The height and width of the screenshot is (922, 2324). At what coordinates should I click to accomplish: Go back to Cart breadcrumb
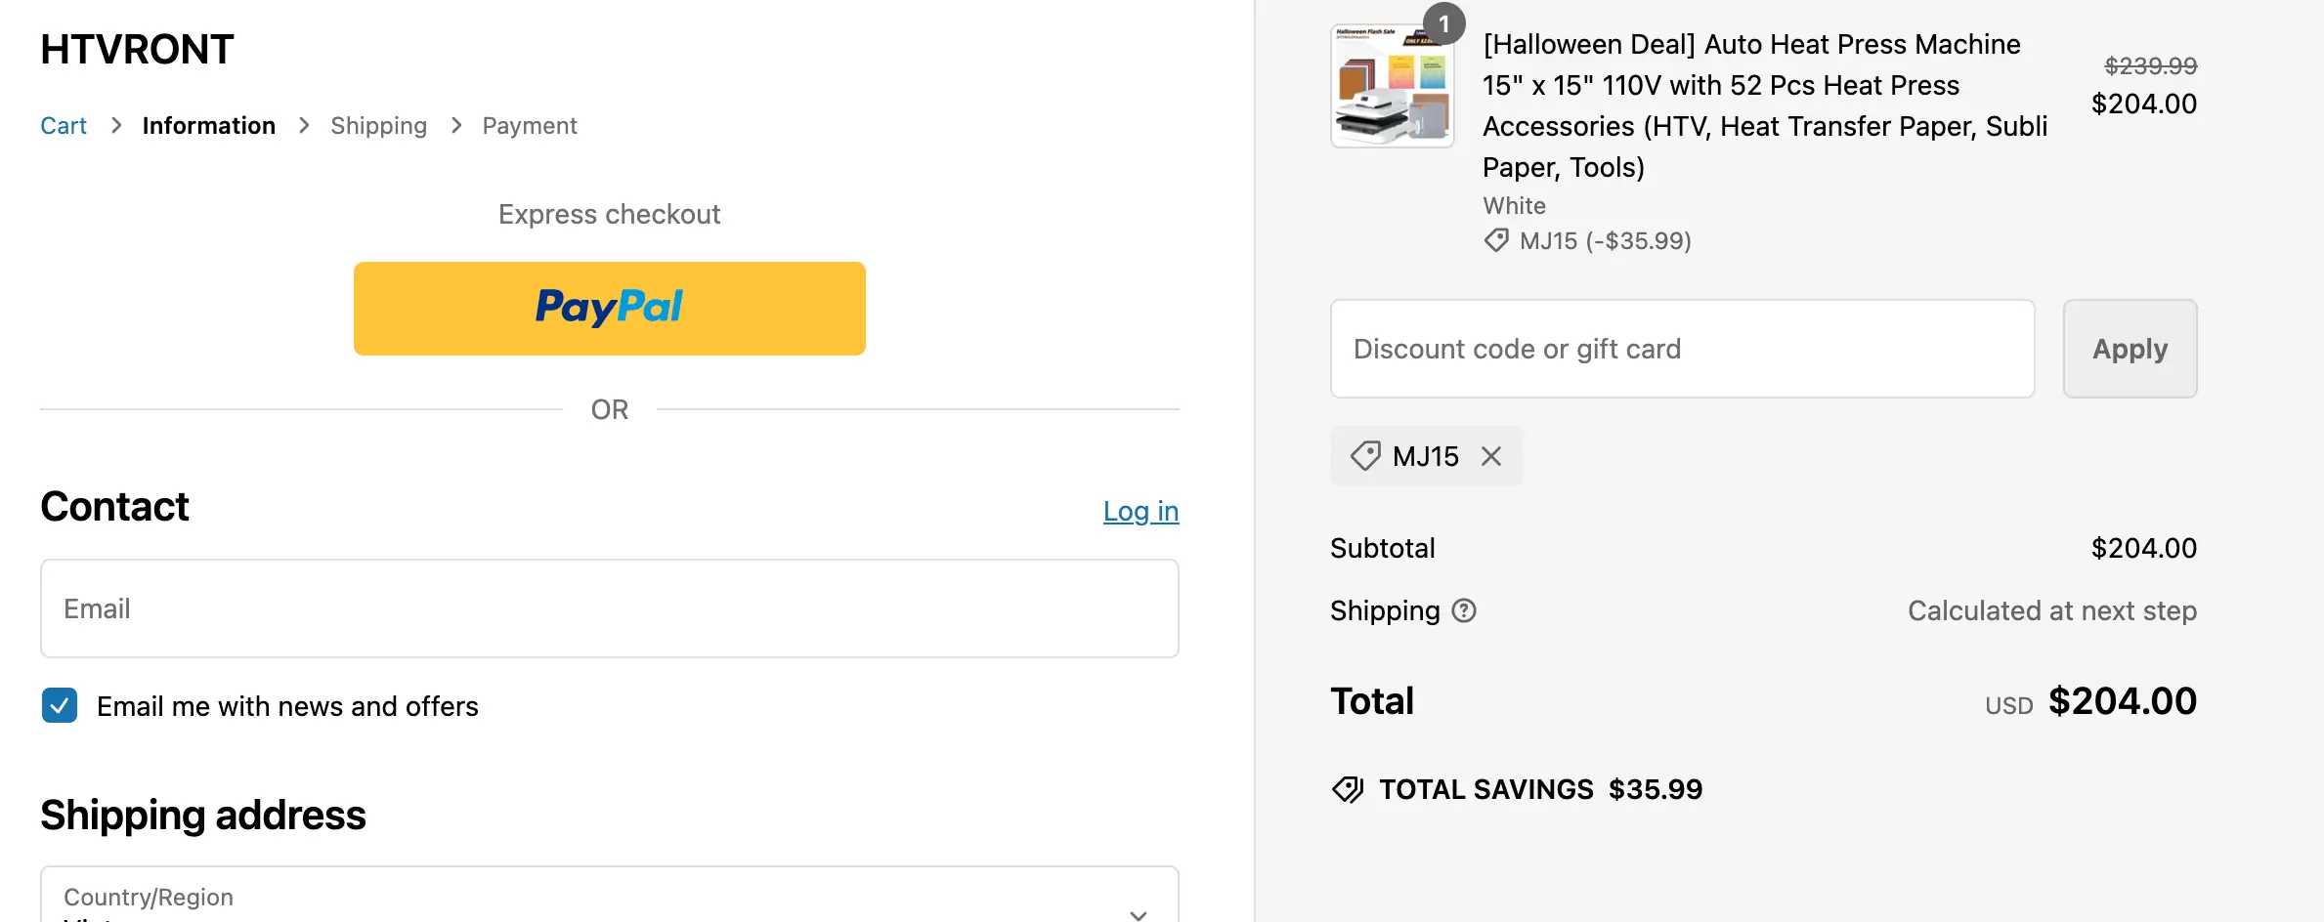pyautogui.click(x=64, y=126)
